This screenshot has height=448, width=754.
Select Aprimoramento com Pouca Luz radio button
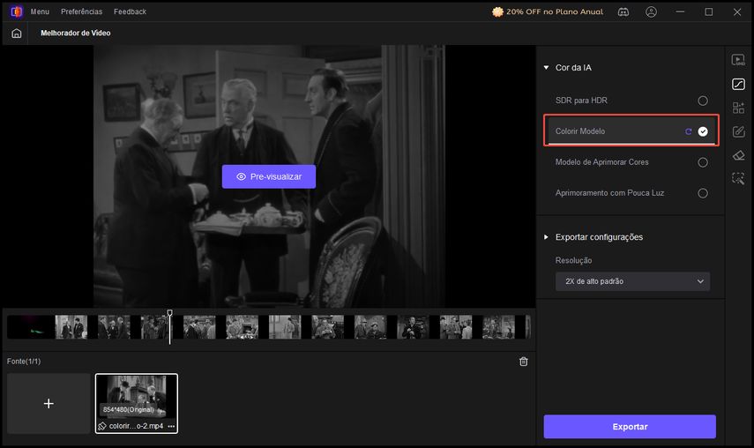coord(703,193)
